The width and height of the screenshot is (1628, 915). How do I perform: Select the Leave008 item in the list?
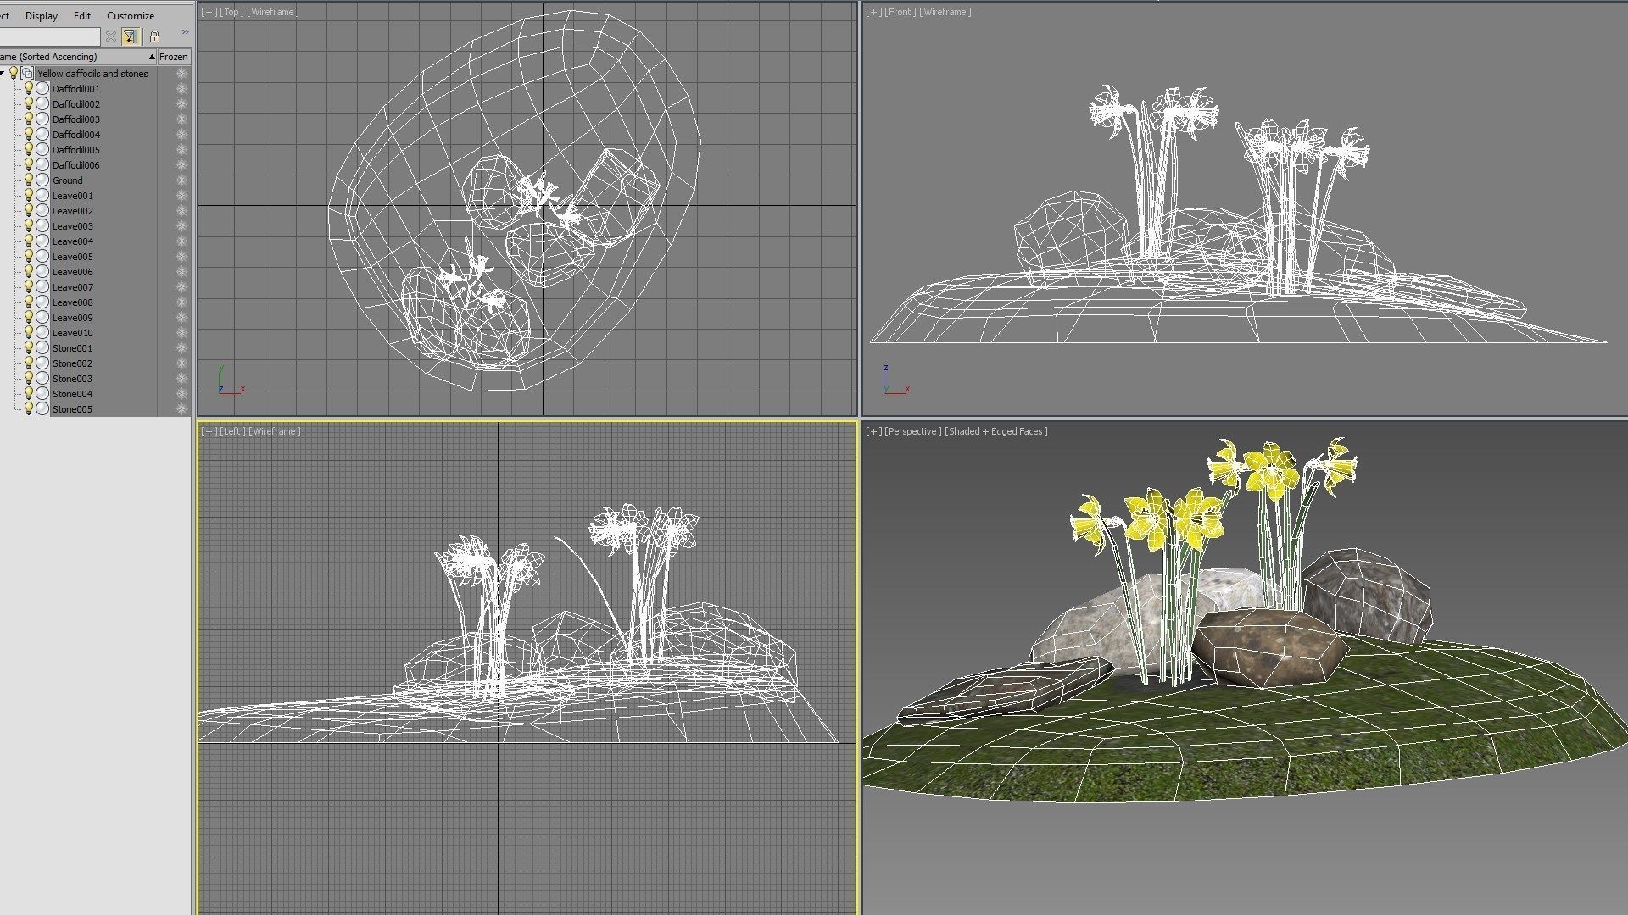point(73,302)
